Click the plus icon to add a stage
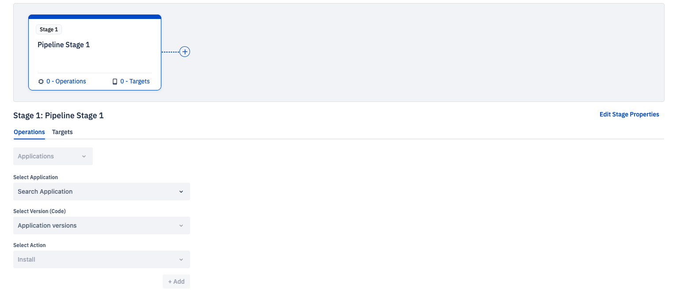673x304 pixels. point(185,52)
